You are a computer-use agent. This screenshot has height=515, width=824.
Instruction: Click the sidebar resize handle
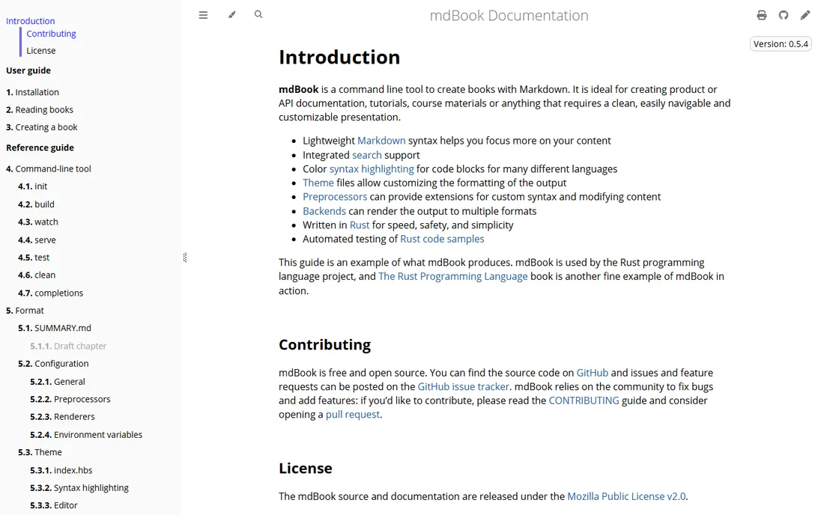pyautogui.click(x=184, y=257)
